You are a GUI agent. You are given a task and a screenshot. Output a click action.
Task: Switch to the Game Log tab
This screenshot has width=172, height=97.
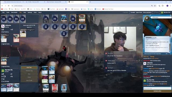tap(146, 57)
